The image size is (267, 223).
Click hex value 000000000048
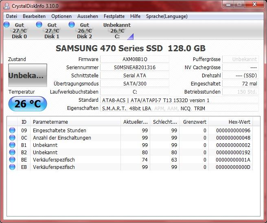[x=233, y=138]
